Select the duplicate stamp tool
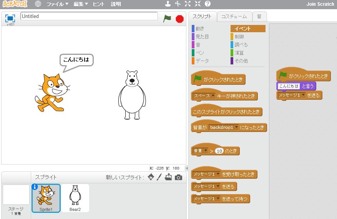The height and width of the screenshot is (219, 337). coord(168,4)
